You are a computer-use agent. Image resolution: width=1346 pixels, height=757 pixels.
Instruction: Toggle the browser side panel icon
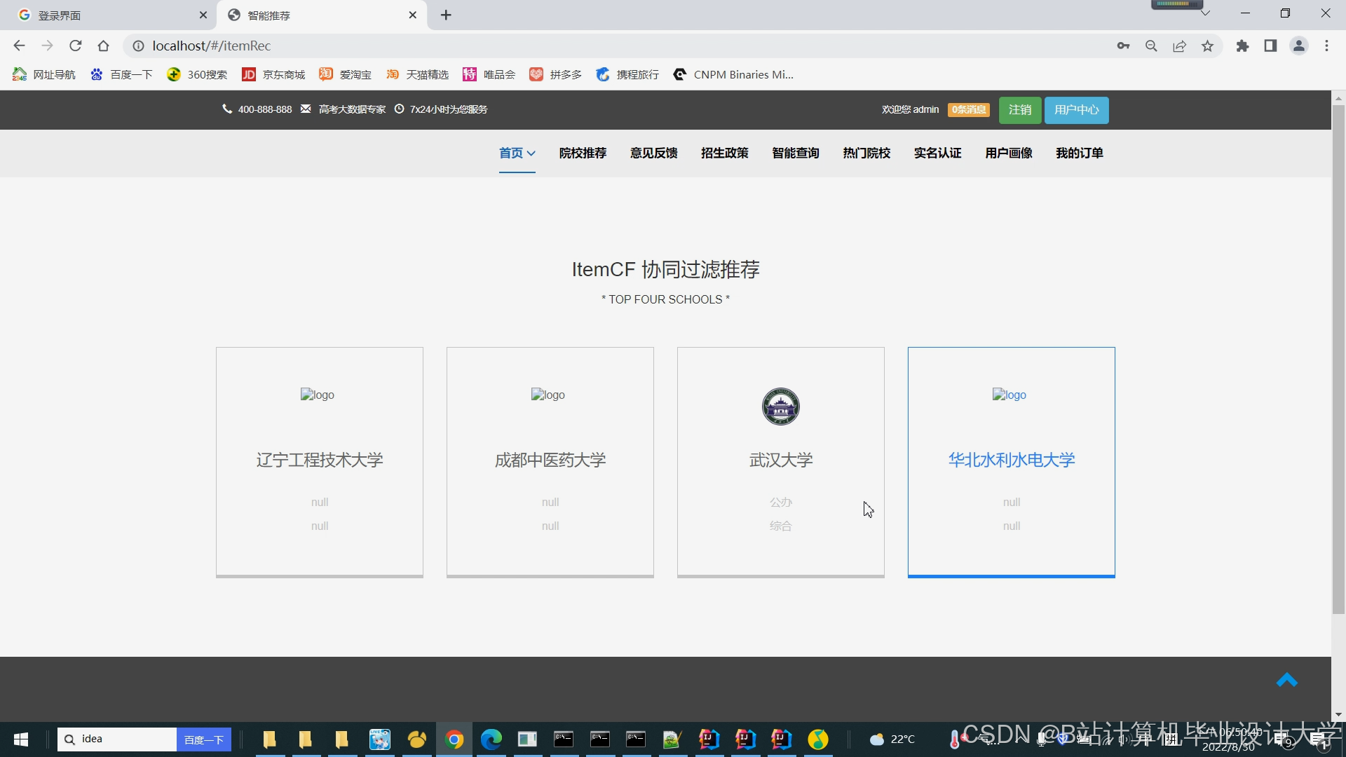point(1270,46)
